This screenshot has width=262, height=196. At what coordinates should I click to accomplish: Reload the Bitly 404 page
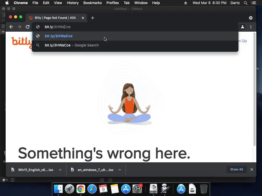coord(28,27)
